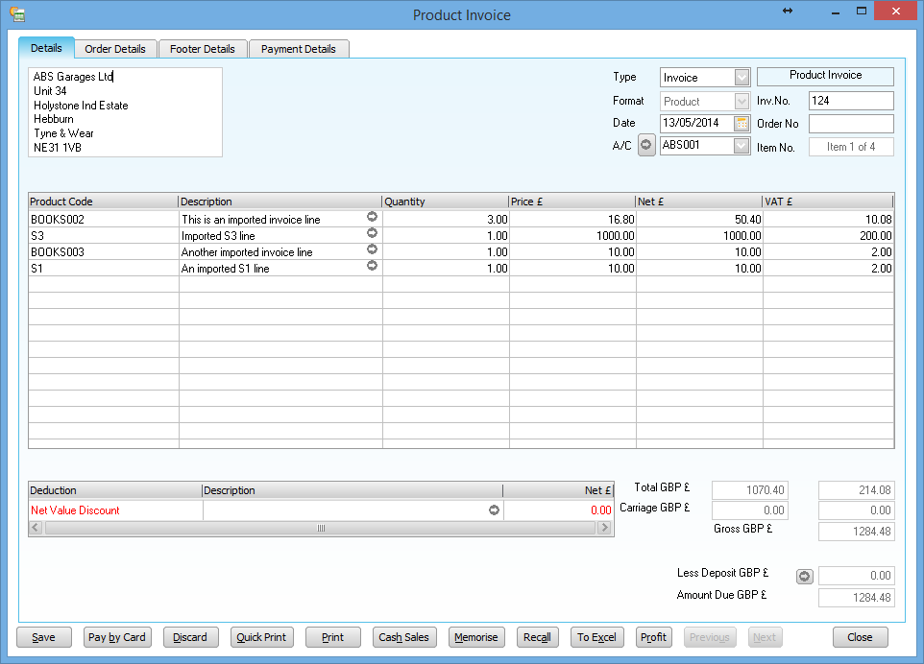This screenshot has width=924, height=664.
Task: Click the Inv.No. field containing 124
Action: (x=851, y=101)
